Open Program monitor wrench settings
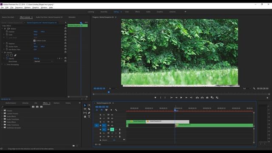The height and width of the screenshot is (153, 272). (x=254, y=88)
